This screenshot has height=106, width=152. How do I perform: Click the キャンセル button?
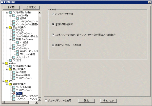click(x=108, y=100)
